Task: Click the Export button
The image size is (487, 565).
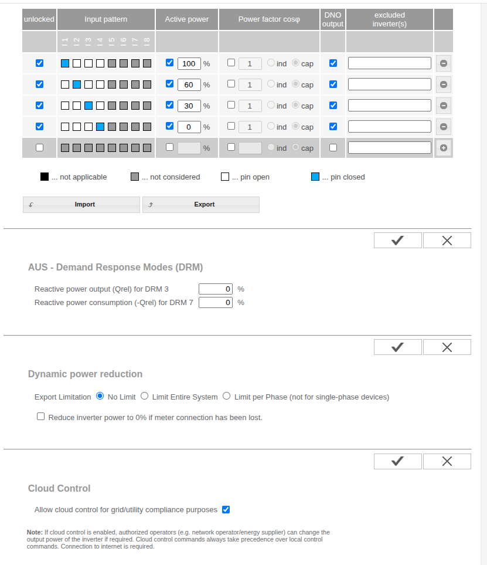Action: (x=201, y=205)
